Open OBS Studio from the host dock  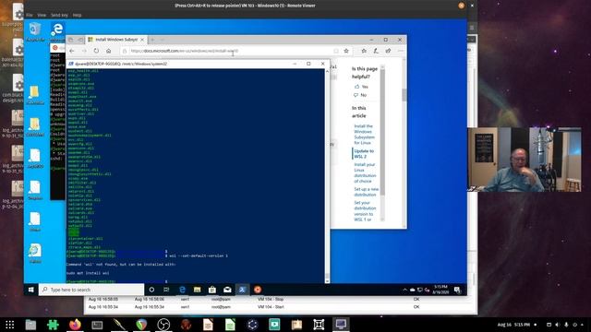tap(163, 324)
